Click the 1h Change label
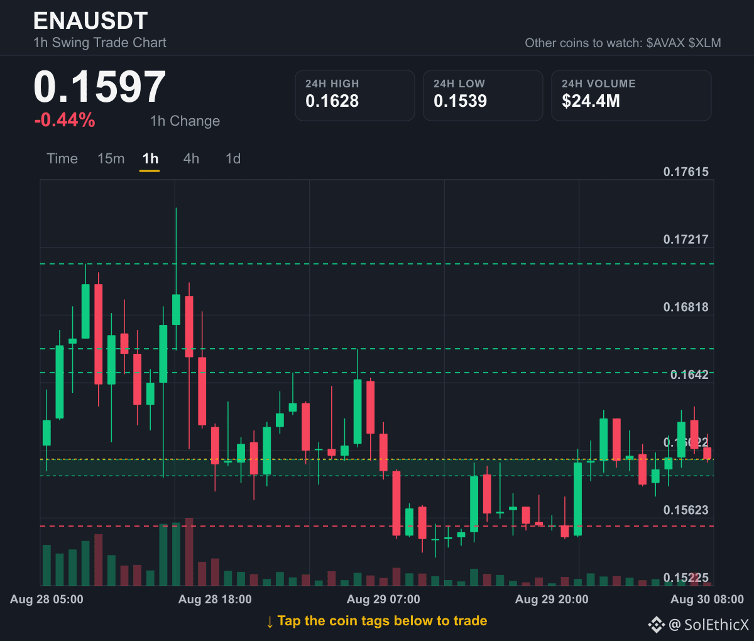 click(185, 121)
